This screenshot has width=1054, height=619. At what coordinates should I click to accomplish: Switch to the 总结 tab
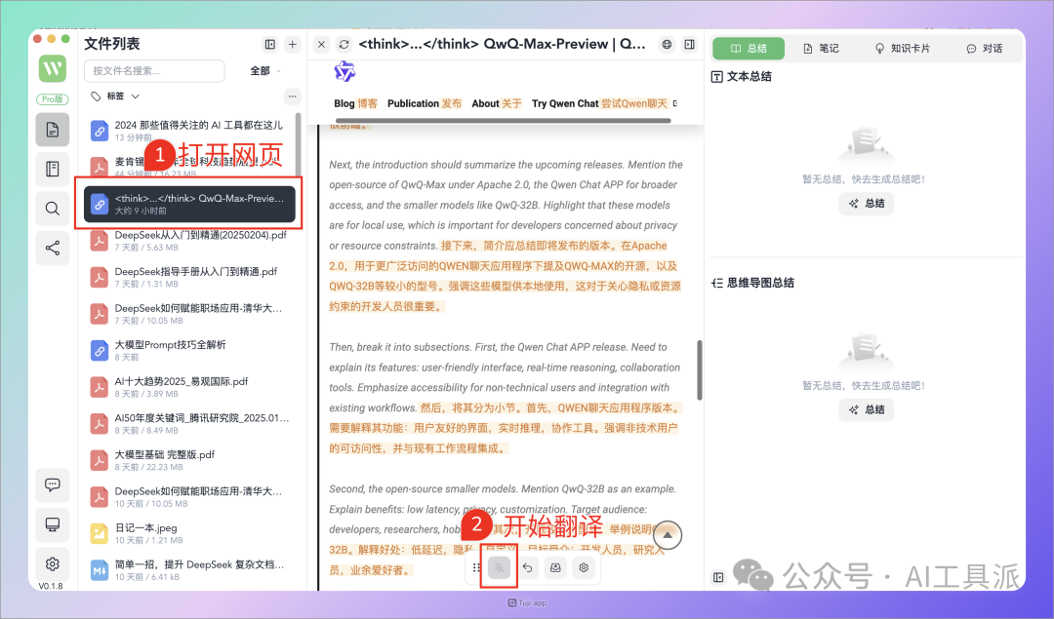pyautogui.click(x=749, y=49)
